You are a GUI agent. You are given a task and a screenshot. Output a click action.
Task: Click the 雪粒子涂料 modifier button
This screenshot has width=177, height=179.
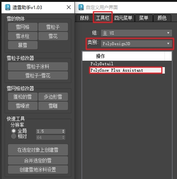pos(38,66)
